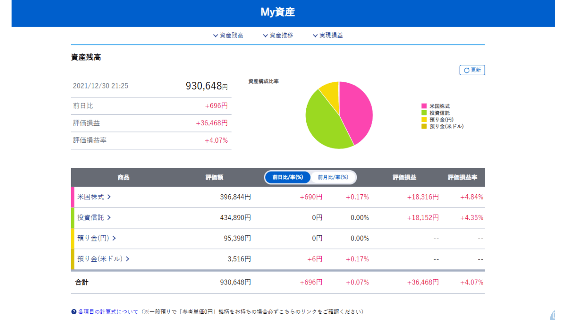Image resolution: width=569 pixels, height=320 pixels.
Task: Jump to 資産推移 section link
Action: tap(278, 36)
